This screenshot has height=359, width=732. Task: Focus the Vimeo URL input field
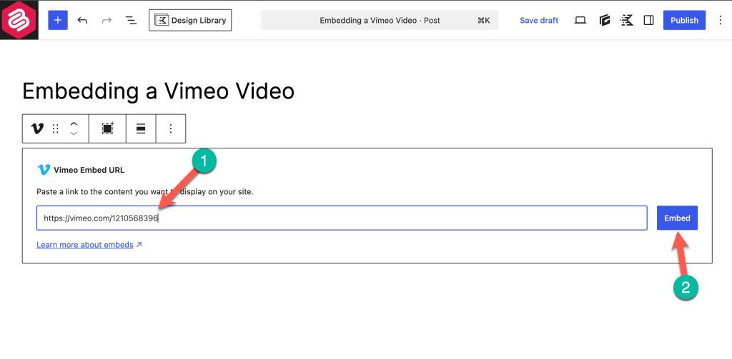(x=342, y=218)
